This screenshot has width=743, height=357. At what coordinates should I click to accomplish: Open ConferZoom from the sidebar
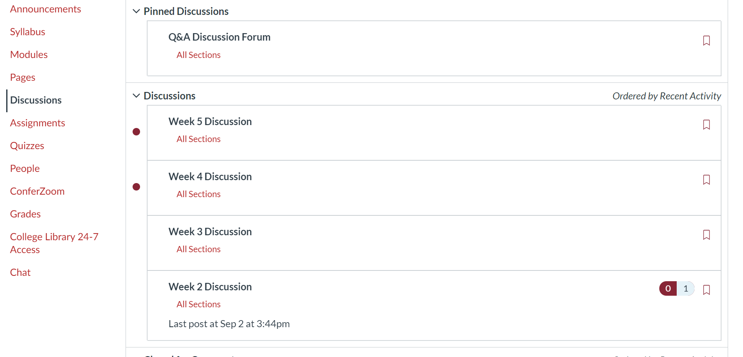tap(37, 191)
